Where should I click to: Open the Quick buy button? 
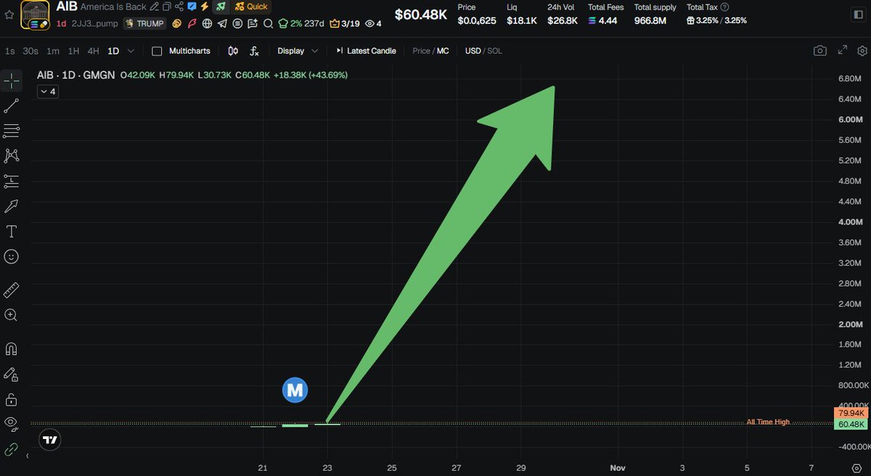pos(252,7)
